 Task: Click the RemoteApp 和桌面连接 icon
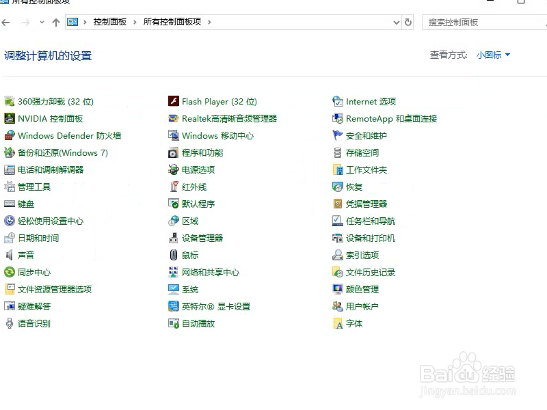pos(338,118)
